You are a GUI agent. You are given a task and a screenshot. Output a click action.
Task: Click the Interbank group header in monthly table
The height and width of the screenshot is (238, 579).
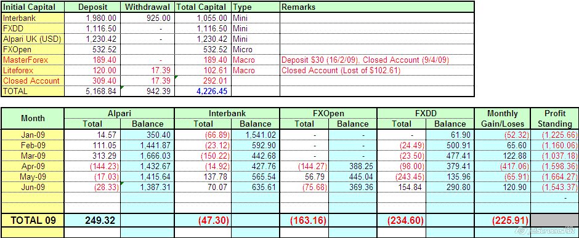[x=227, y=113]
